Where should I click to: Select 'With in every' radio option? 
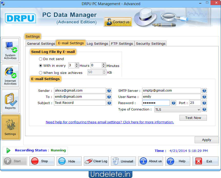tap(41, 65)
